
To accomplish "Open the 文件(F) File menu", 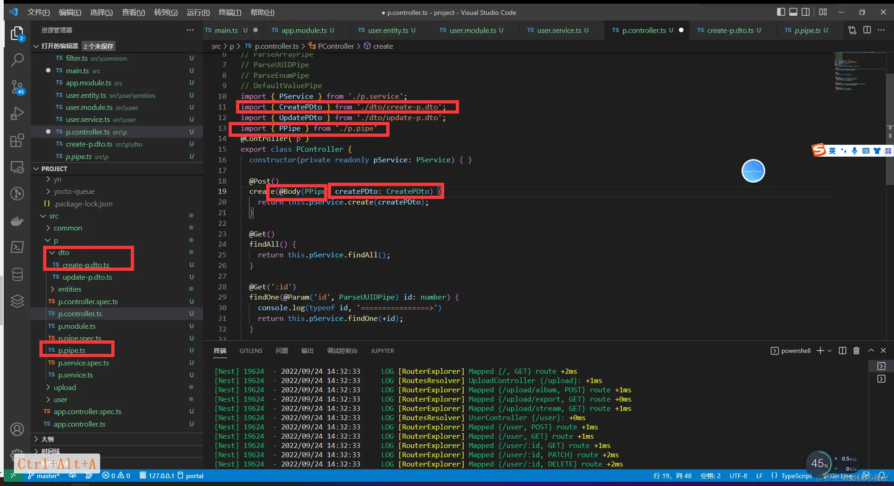I will click(x=38, y=13).
